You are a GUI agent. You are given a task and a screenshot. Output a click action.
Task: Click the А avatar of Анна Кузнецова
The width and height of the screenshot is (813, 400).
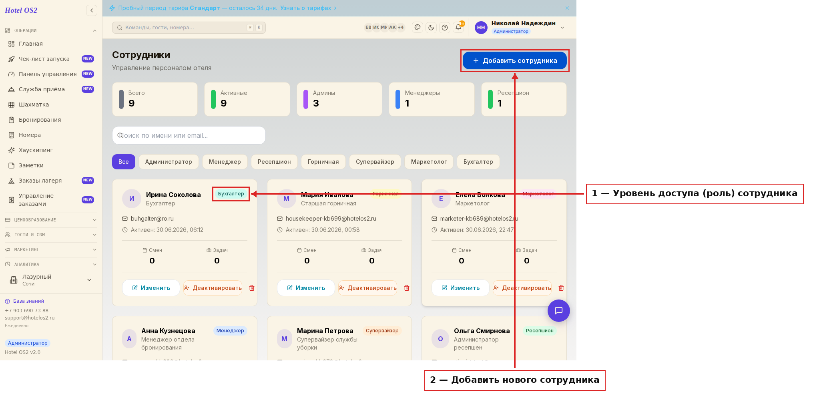point(129,339)
